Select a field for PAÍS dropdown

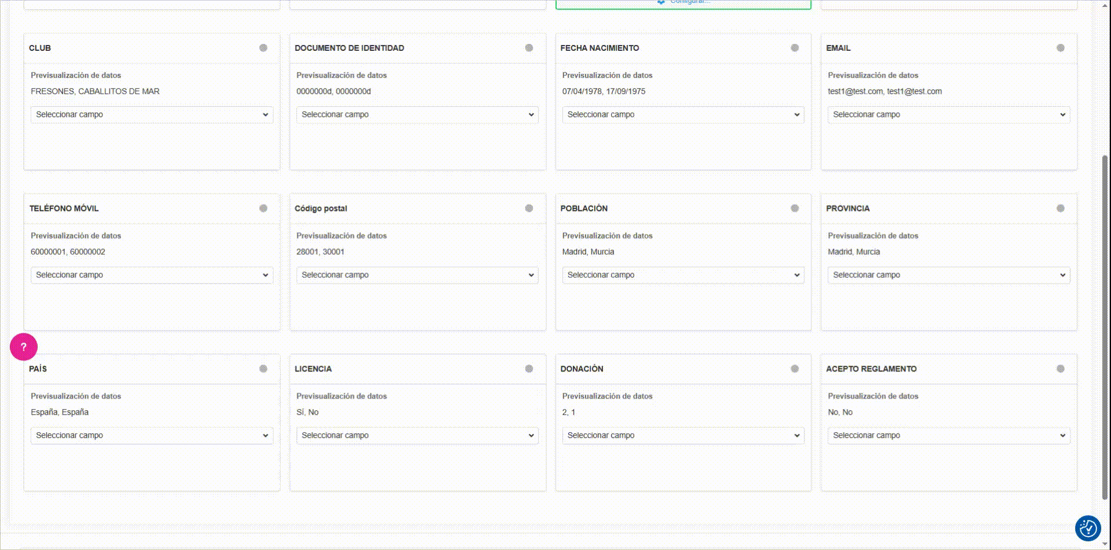coord(152,436)
